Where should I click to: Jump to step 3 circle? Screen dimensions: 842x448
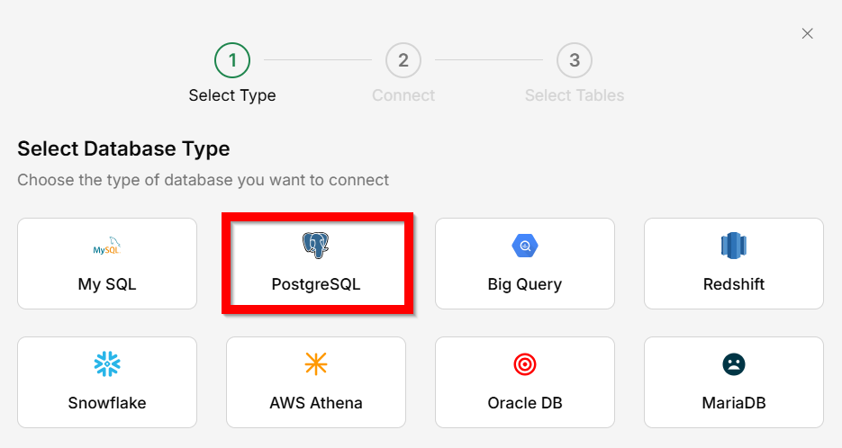click(x=575, y=60)
